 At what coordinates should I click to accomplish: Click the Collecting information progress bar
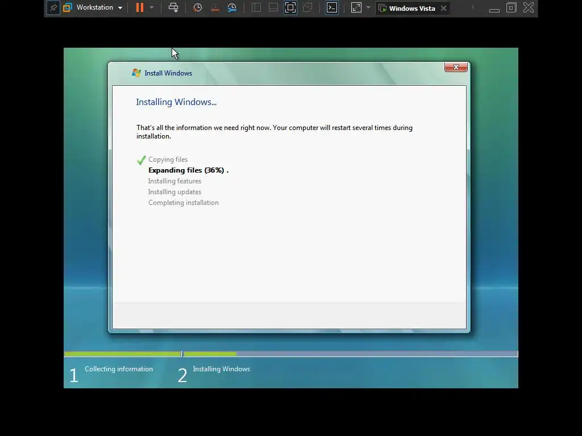tap(123, 354)
